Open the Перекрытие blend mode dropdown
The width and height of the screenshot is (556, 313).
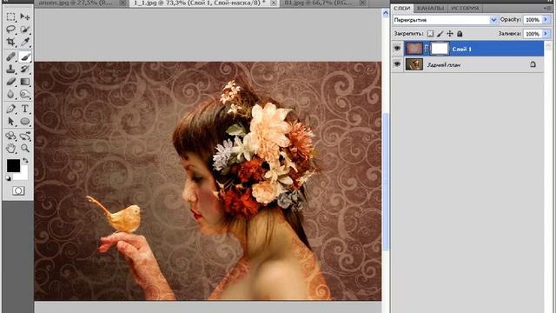(493, 20)
